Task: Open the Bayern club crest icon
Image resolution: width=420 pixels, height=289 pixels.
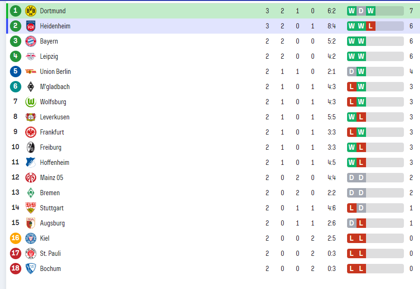Action: pos(30,41)
